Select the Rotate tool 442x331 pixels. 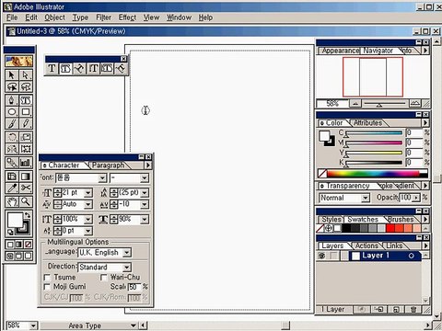12,137
